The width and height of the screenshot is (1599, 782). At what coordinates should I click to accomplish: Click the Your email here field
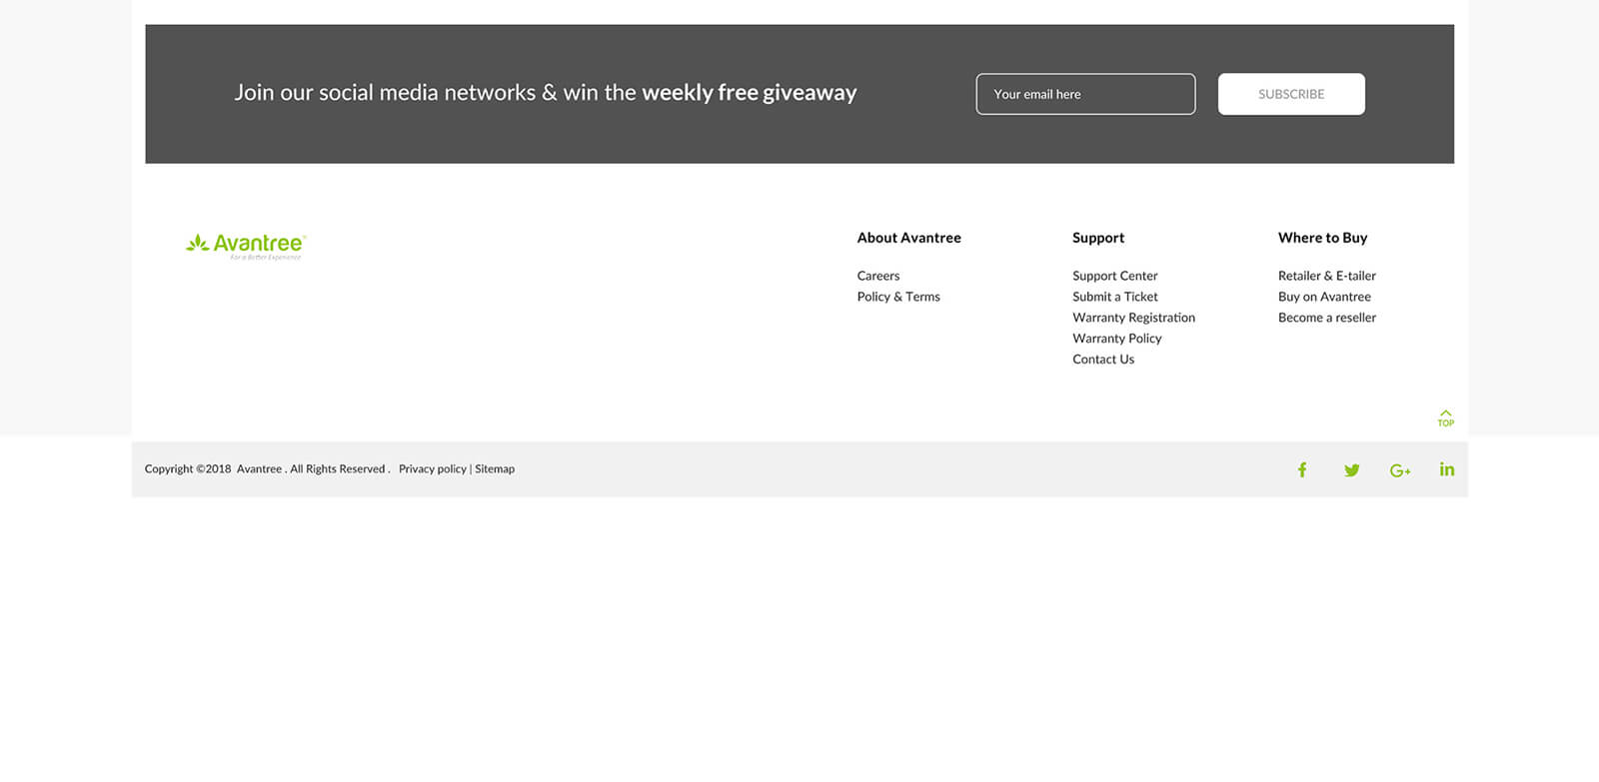pos(1085,94)
